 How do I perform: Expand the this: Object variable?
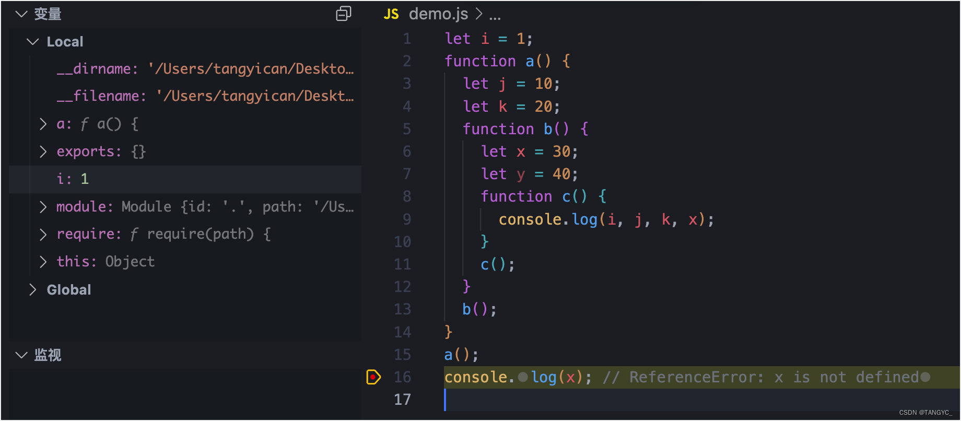[x=43, y=262]
